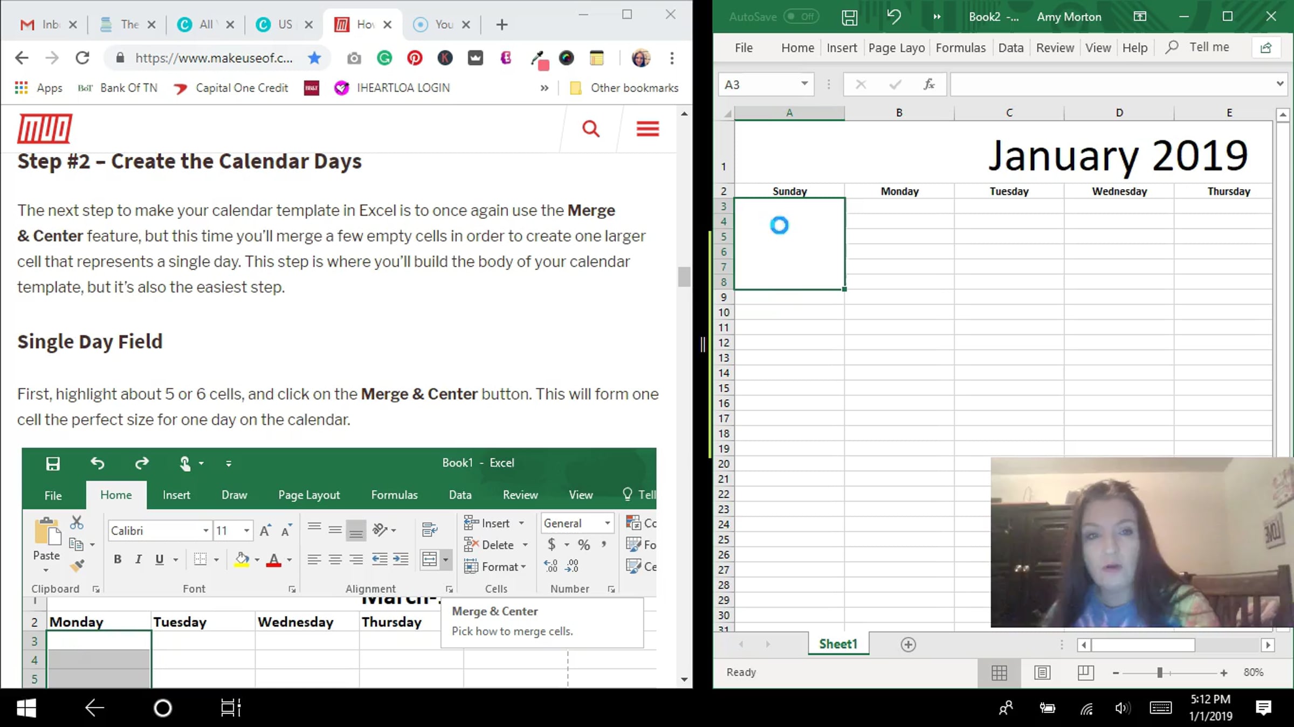The image size is (1294, 727).
Task: Click the Windows Start button
Action: pyautogui.click(x=26, y=708)
